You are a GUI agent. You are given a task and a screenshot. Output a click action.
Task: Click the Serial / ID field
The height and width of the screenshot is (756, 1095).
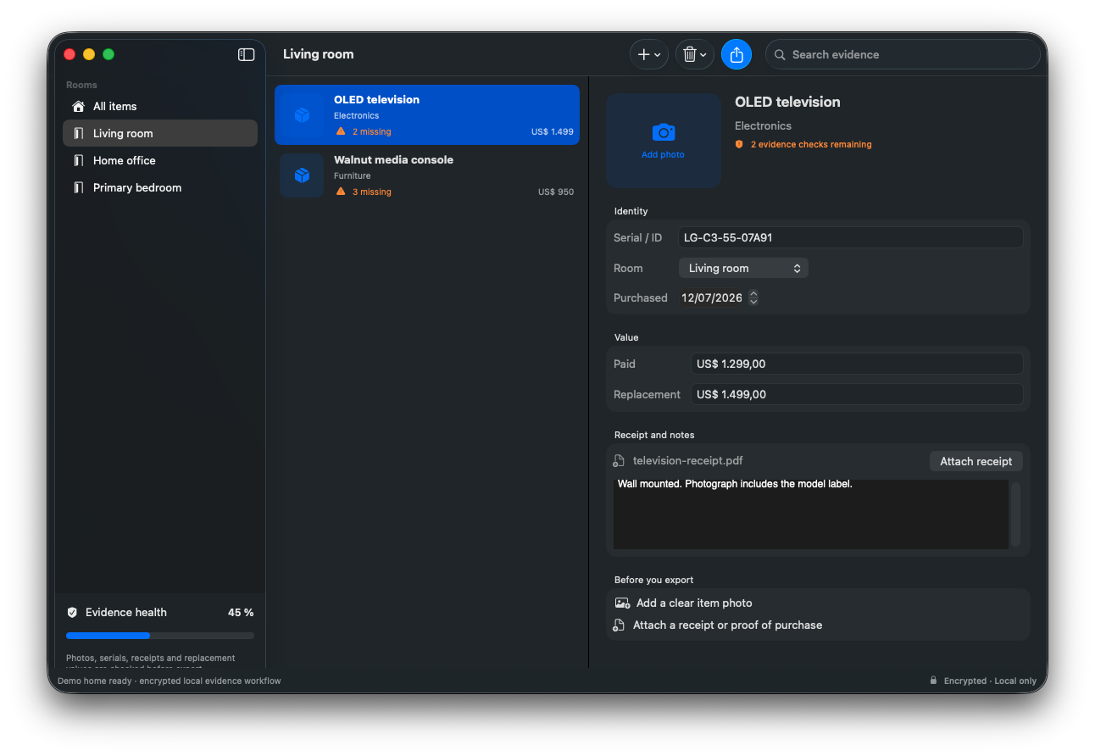point(850,237)
